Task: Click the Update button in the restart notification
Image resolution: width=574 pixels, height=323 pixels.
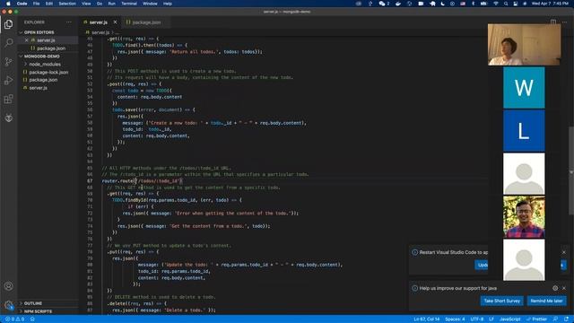Action: click(482, 266)
